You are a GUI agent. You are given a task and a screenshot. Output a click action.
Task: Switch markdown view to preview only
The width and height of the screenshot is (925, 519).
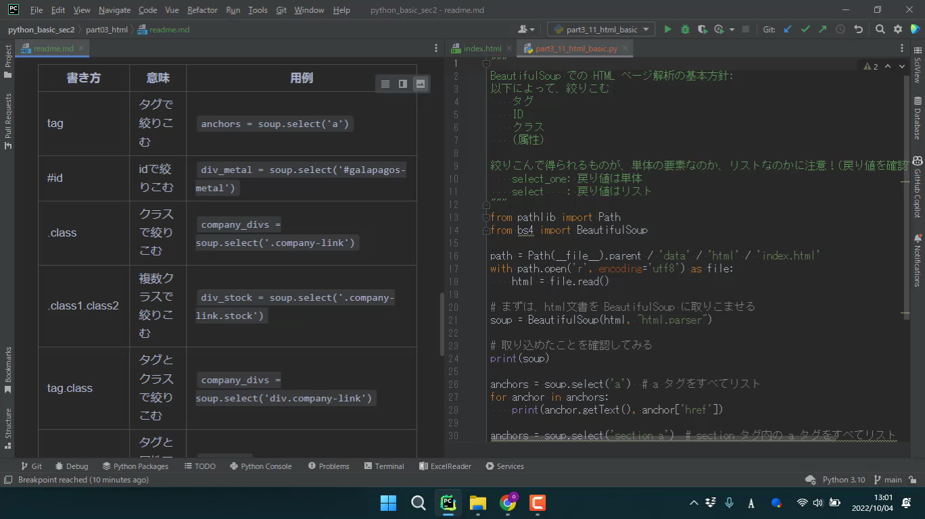[x=421, y=84]
